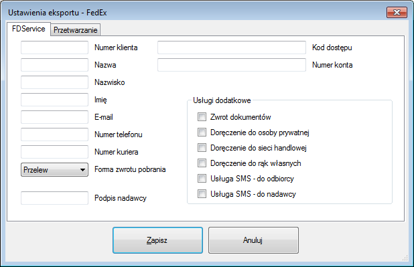The height and width of the screenshot is (267, 414).
Task: Click the E-mail input field
Action: (x=54, y=117)
